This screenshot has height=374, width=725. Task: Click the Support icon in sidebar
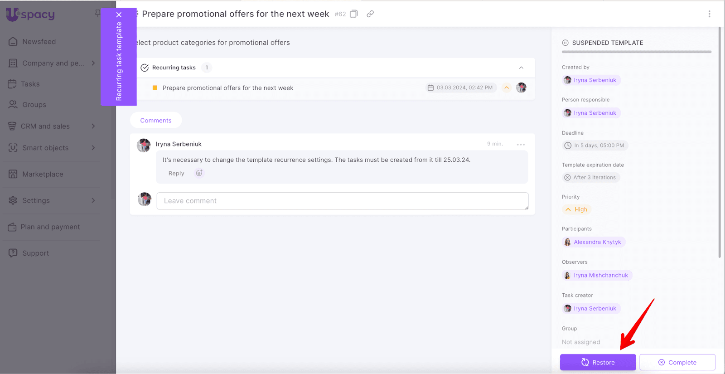(x=13, y=253)
